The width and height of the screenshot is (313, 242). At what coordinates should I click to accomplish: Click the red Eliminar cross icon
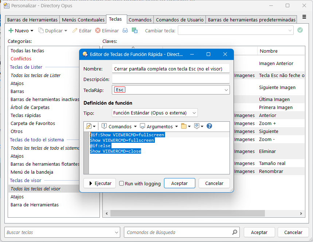98,31
